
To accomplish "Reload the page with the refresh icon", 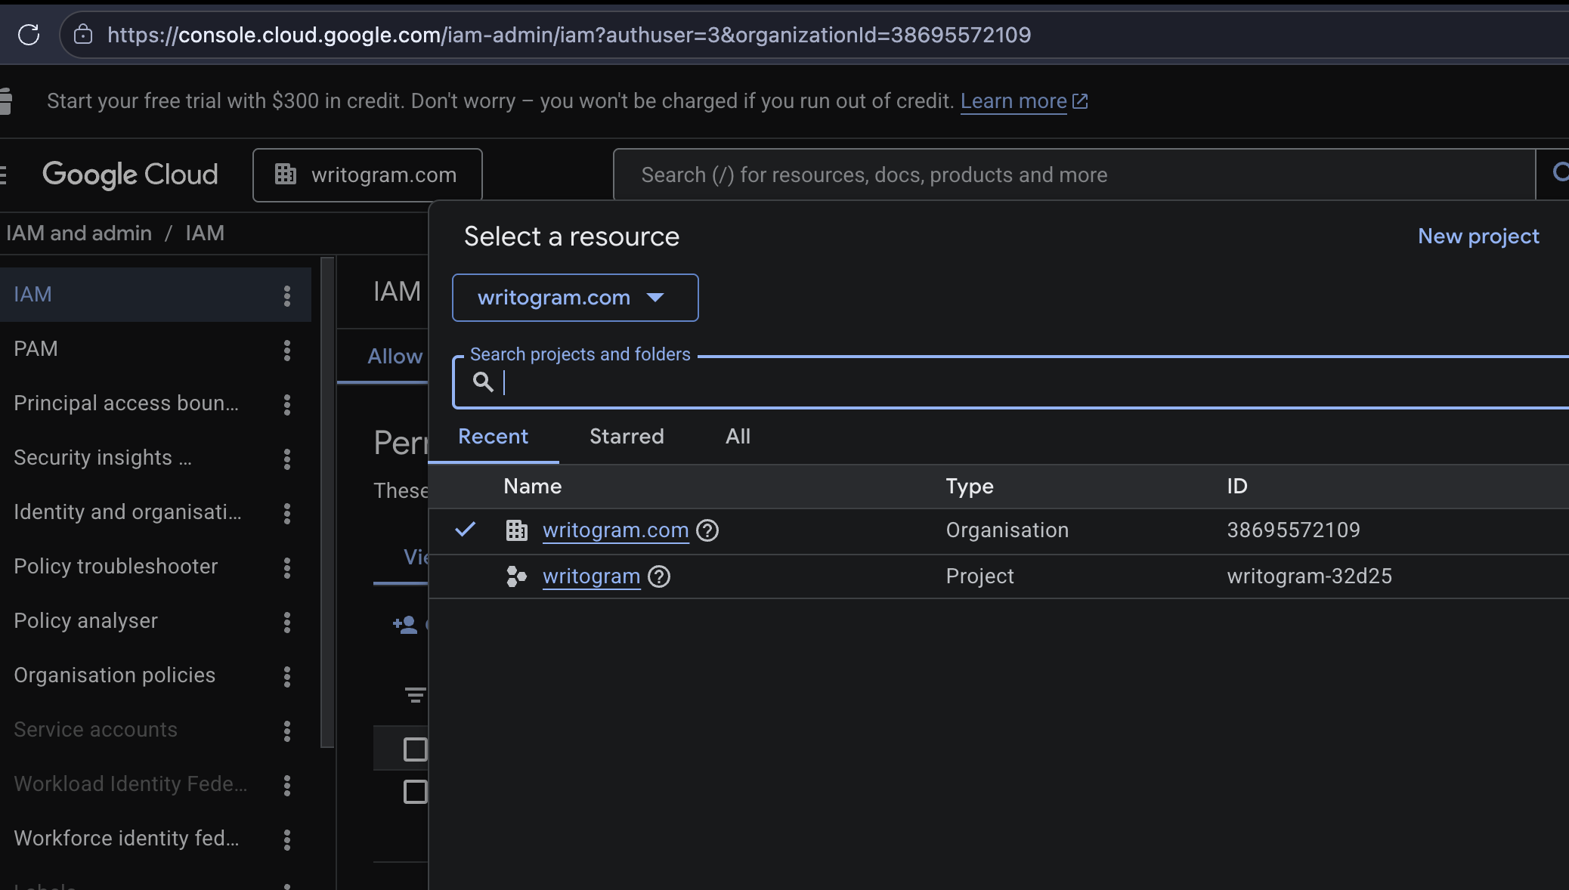I will coord(29,35).
